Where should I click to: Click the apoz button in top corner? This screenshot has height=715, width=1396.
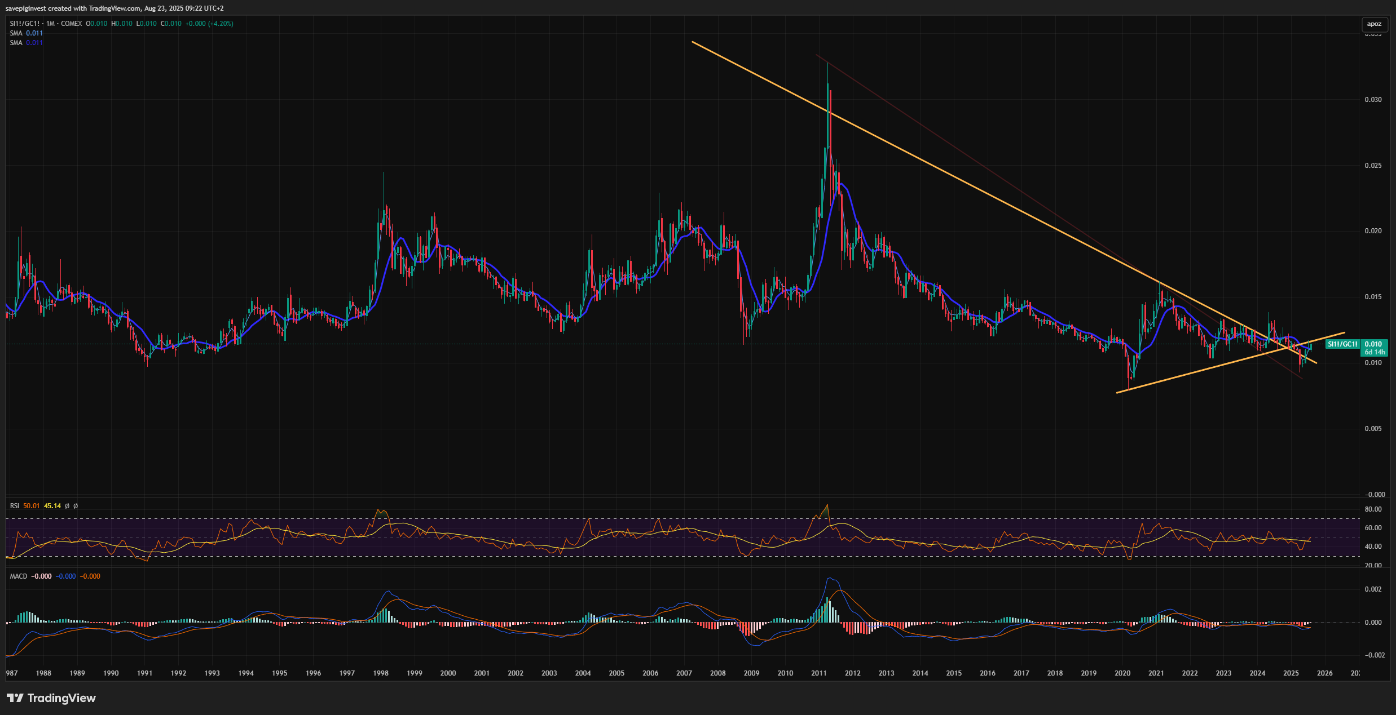pos(1374,24)
